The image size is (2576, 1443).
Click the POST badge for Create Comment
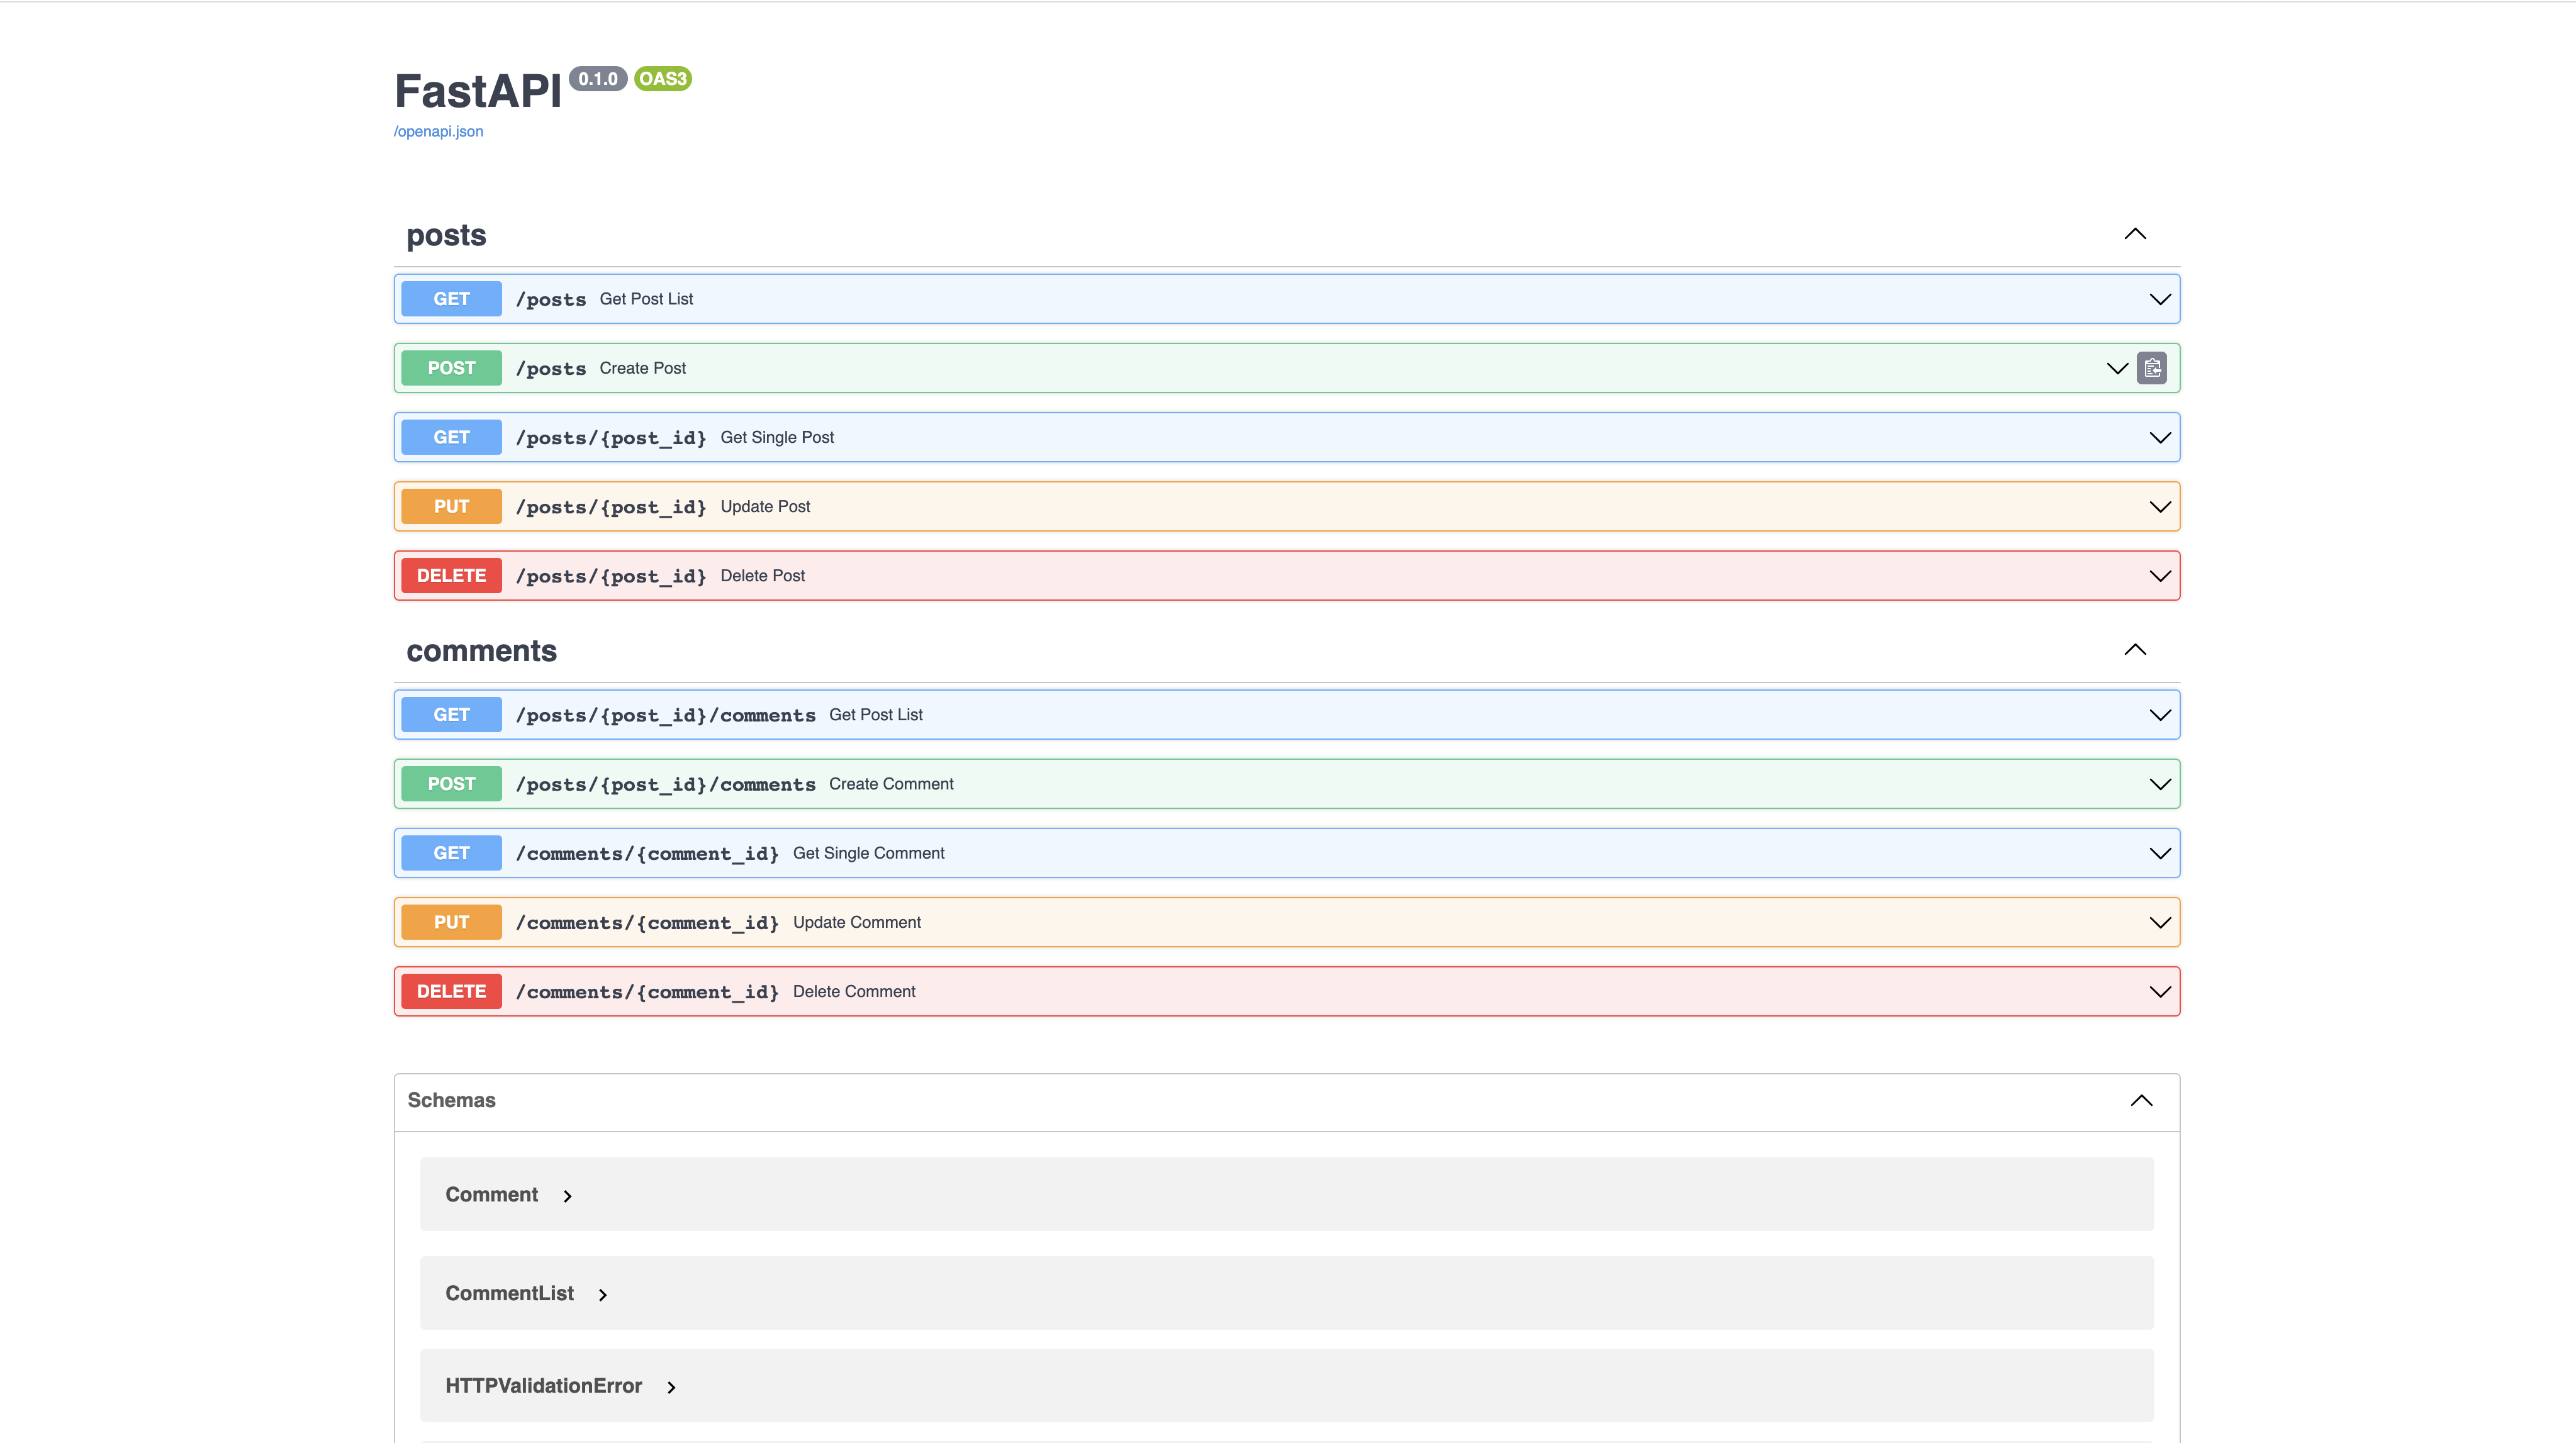click(x=451, y=784)
